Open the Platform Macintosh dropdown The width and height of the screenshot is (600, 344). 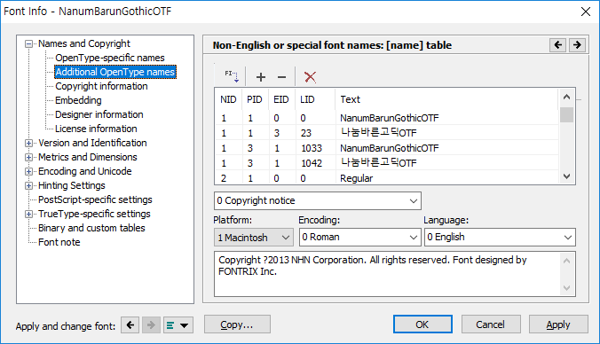click(x=254, y=238)
